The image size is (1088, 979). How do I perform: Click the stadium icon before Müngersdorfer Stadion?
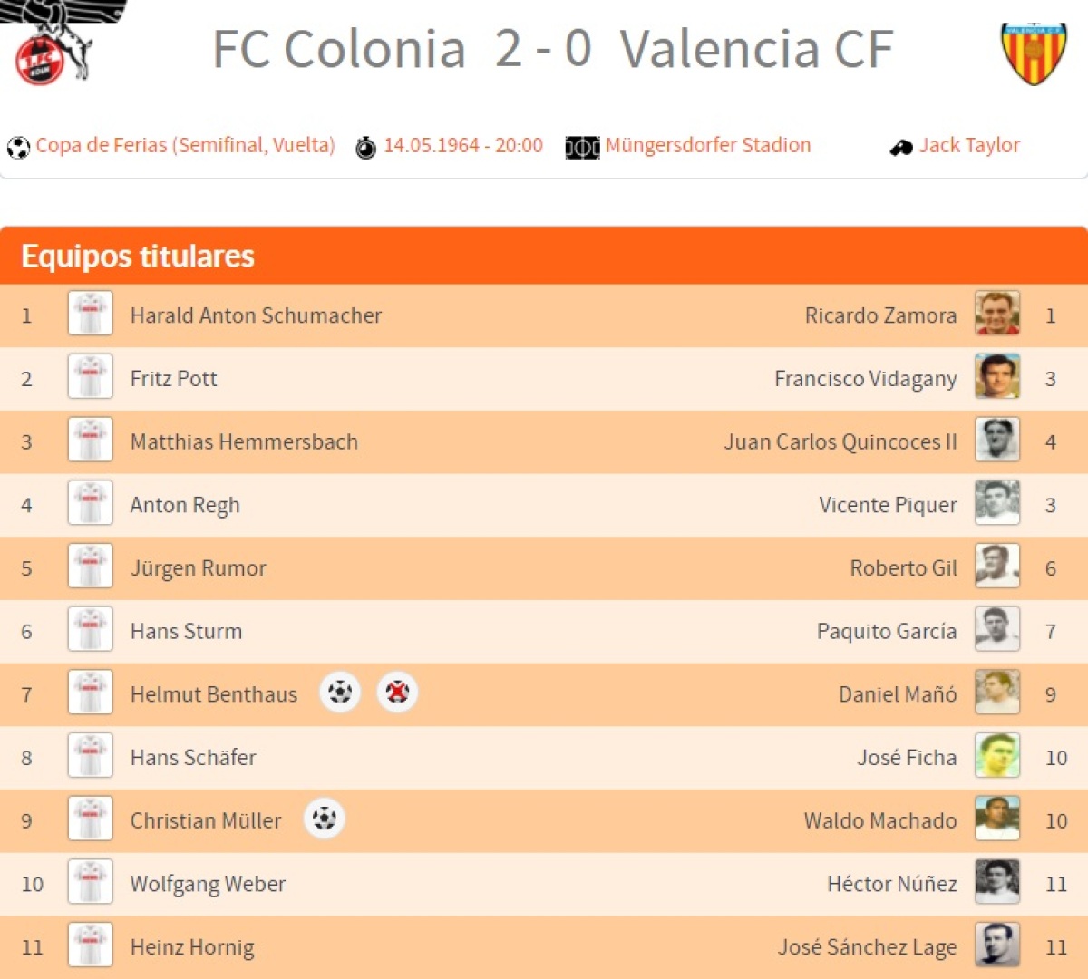click(582, 147)
